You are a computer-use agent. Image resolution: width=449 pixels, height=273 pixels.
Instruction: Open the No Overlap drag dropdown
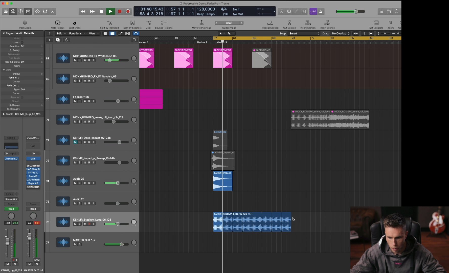point(340,33)
